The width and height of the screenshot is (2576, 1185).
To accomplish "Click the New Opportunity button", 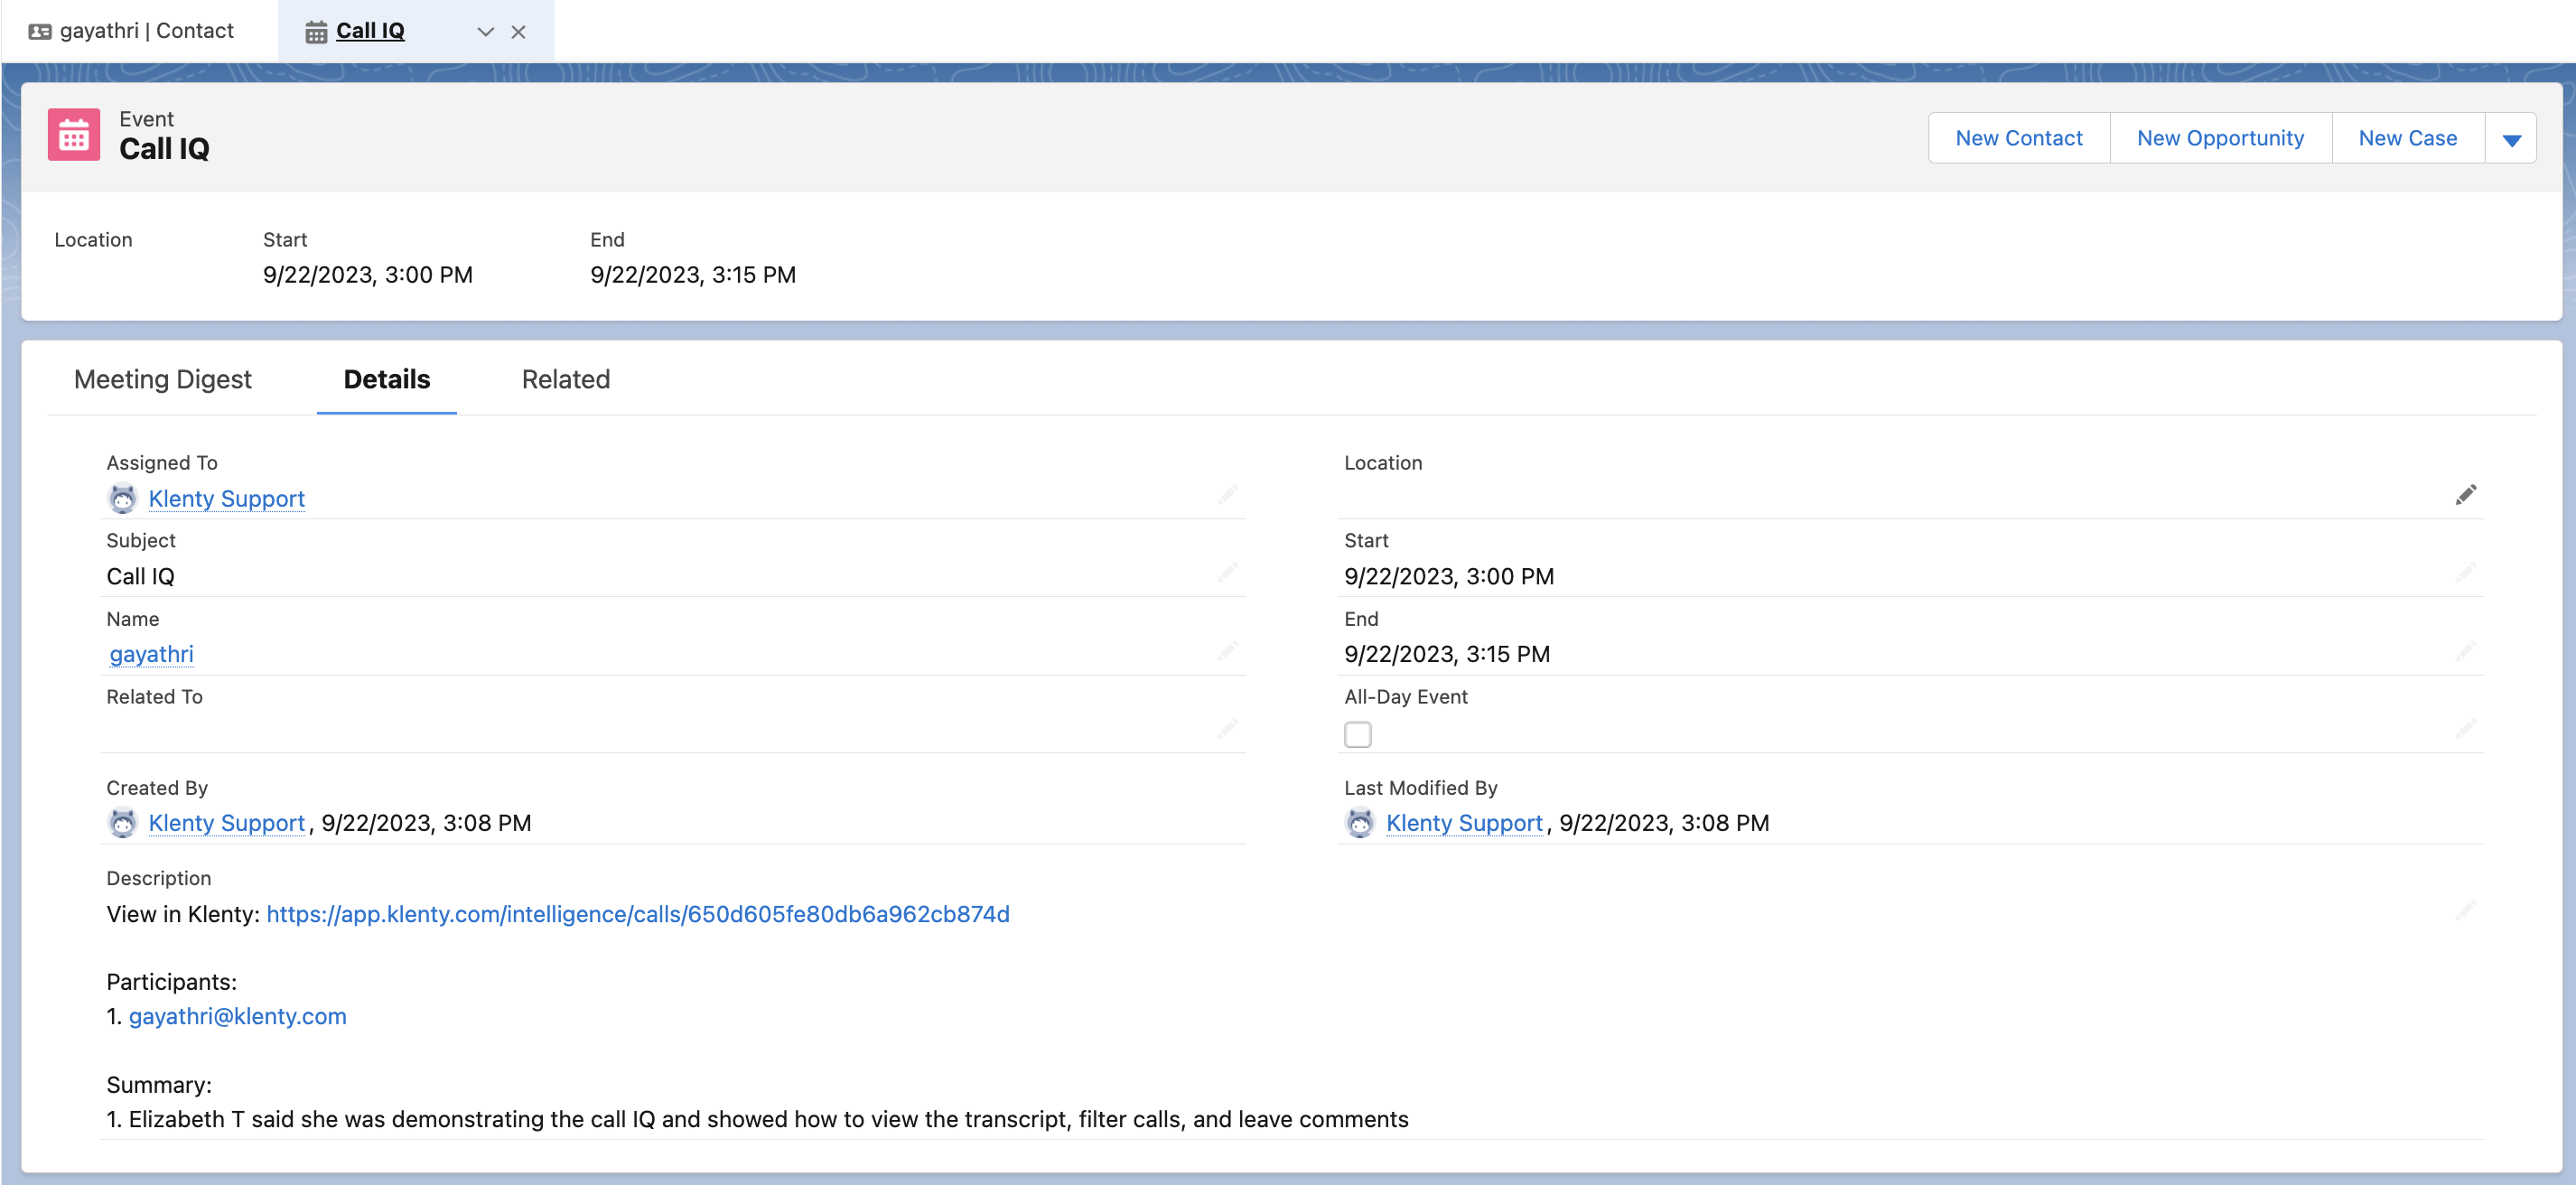I will point(2219,138).
